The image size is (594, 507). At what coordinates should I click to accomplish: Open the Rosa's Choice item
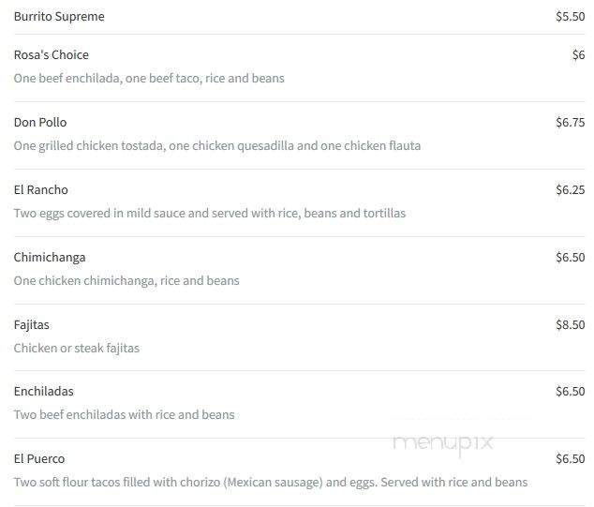click(52, 55)
